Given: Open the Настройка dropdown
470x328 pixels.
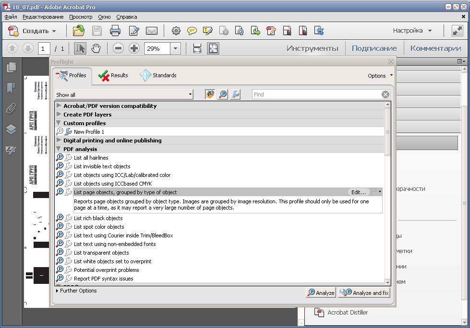Looking at the screenshot, I should coord(412,31).
